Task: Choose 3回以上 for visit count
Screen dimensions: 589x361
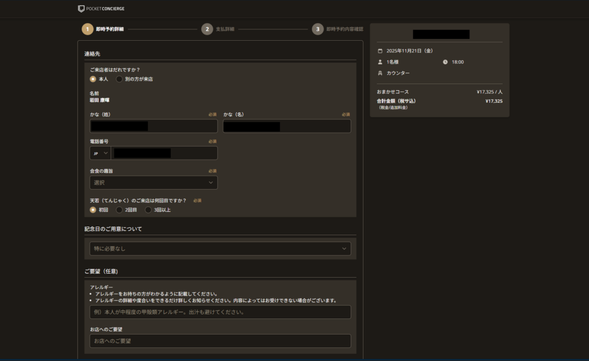Action: 148,210
